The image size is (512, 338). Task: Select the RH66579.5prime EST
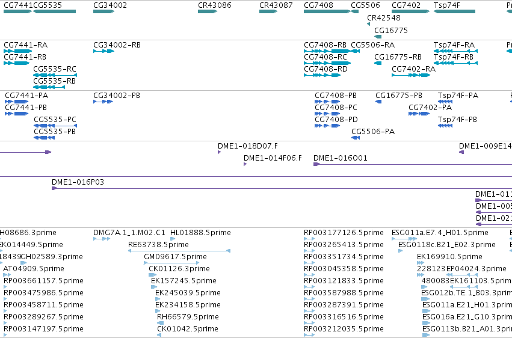click(160, 324)
